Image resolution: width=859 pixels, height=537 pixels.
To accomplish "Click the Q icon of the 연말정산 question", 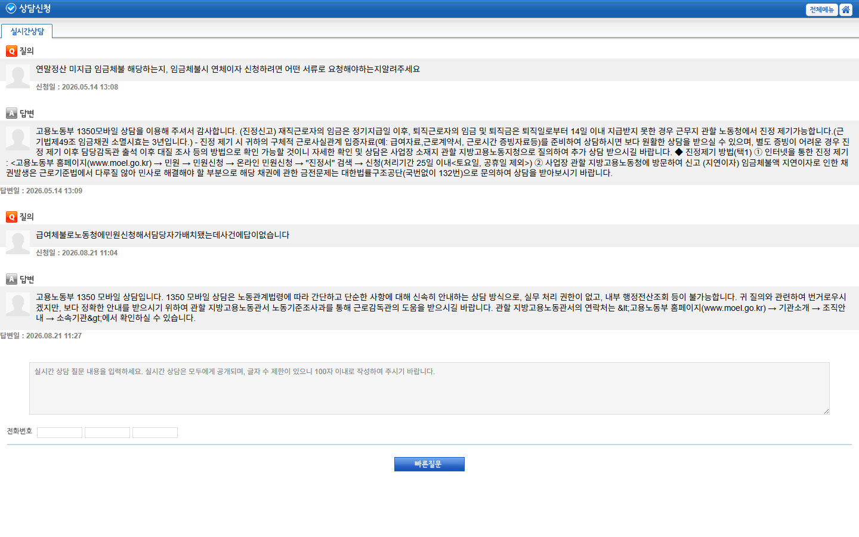I will [x=11, y=51].
